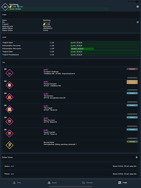Tap the Wi-Fi indicator in status bar
This screenshot has height=188, width=141.
click(x=129, y=1)
